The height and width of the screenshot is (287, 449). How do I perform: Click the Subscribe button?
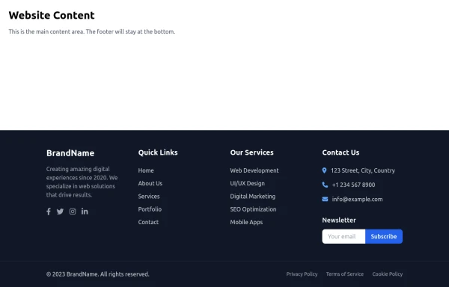coord(384,236)
